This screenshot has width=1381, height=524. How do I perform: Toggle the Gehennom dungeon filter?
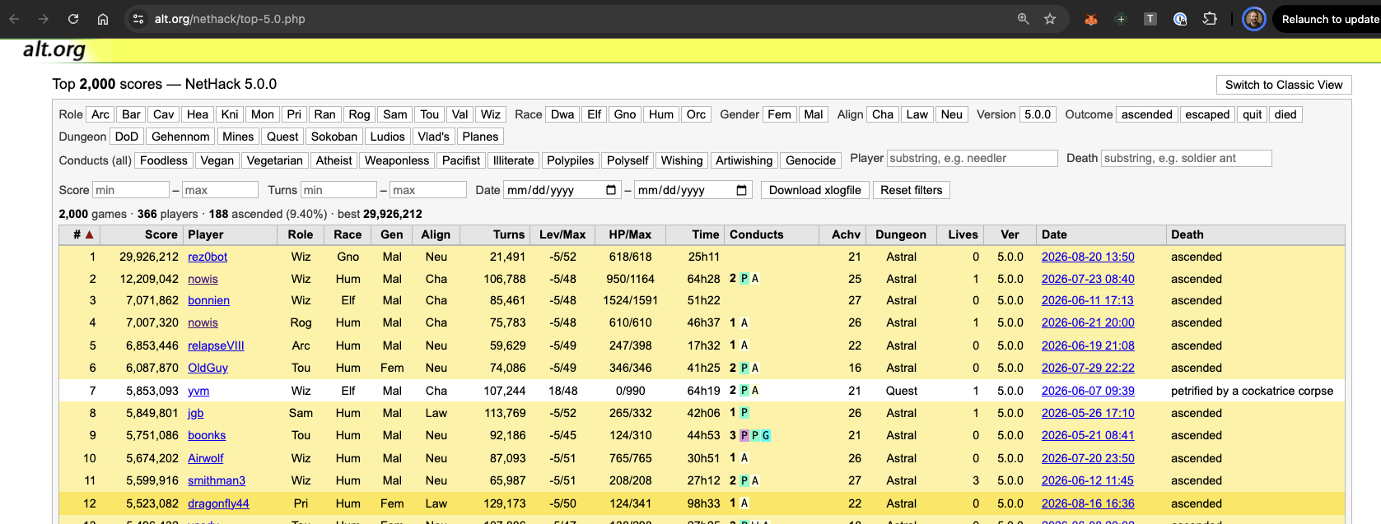[180, 137]
